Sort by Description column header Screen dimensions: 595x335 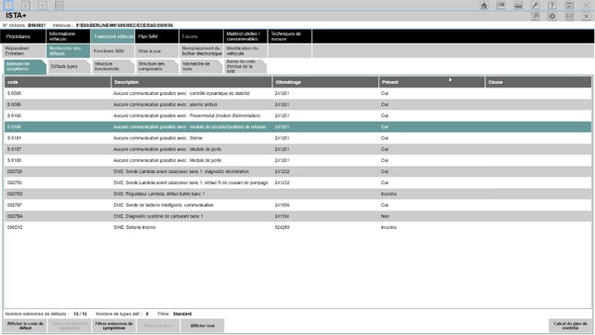[192, 82]
